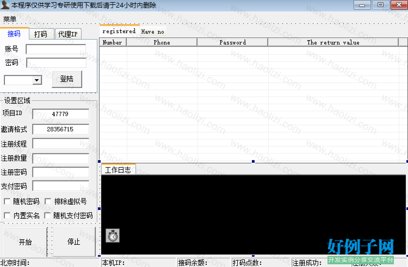This screenshot has height=267, width=408.
Task: Open the dropdown beside the 登陆 button
Action: pos(37,80)
